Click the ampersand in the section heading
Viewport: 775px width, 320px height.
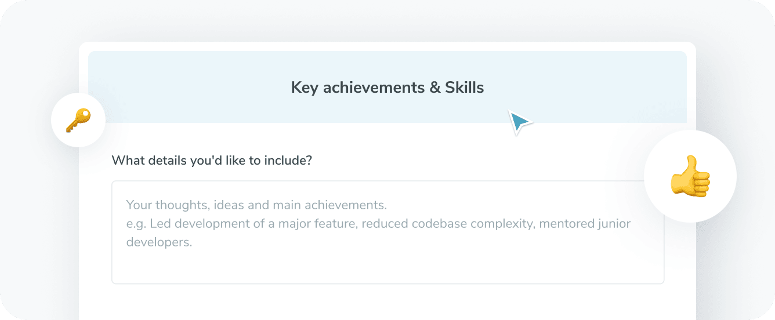click(435, 88)
